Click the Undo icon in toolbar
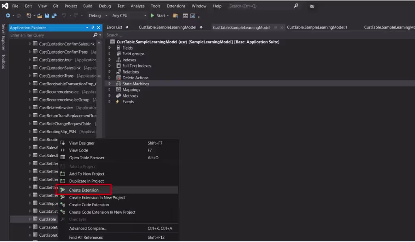The width and height of the screenshot is (415, 242). (x=64, y=16)
